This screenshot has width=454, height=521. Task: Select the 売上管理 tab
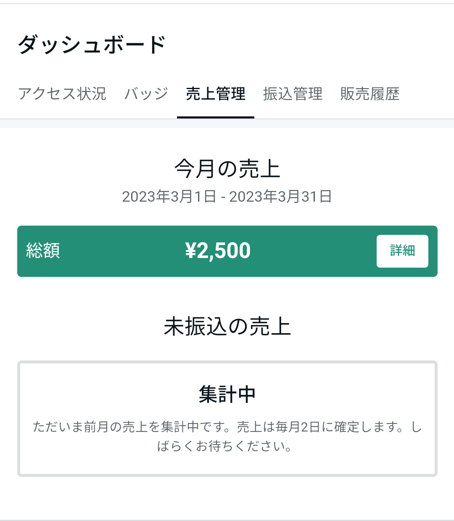215,94
